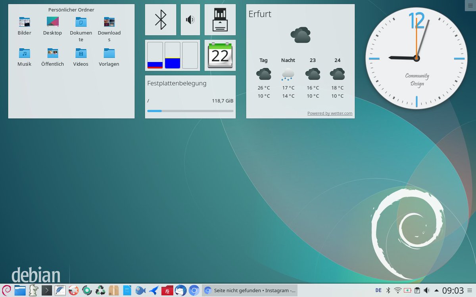Click the empty third system load bar
Viewport: 476px width, 297px height.
[x=190, y=55]
